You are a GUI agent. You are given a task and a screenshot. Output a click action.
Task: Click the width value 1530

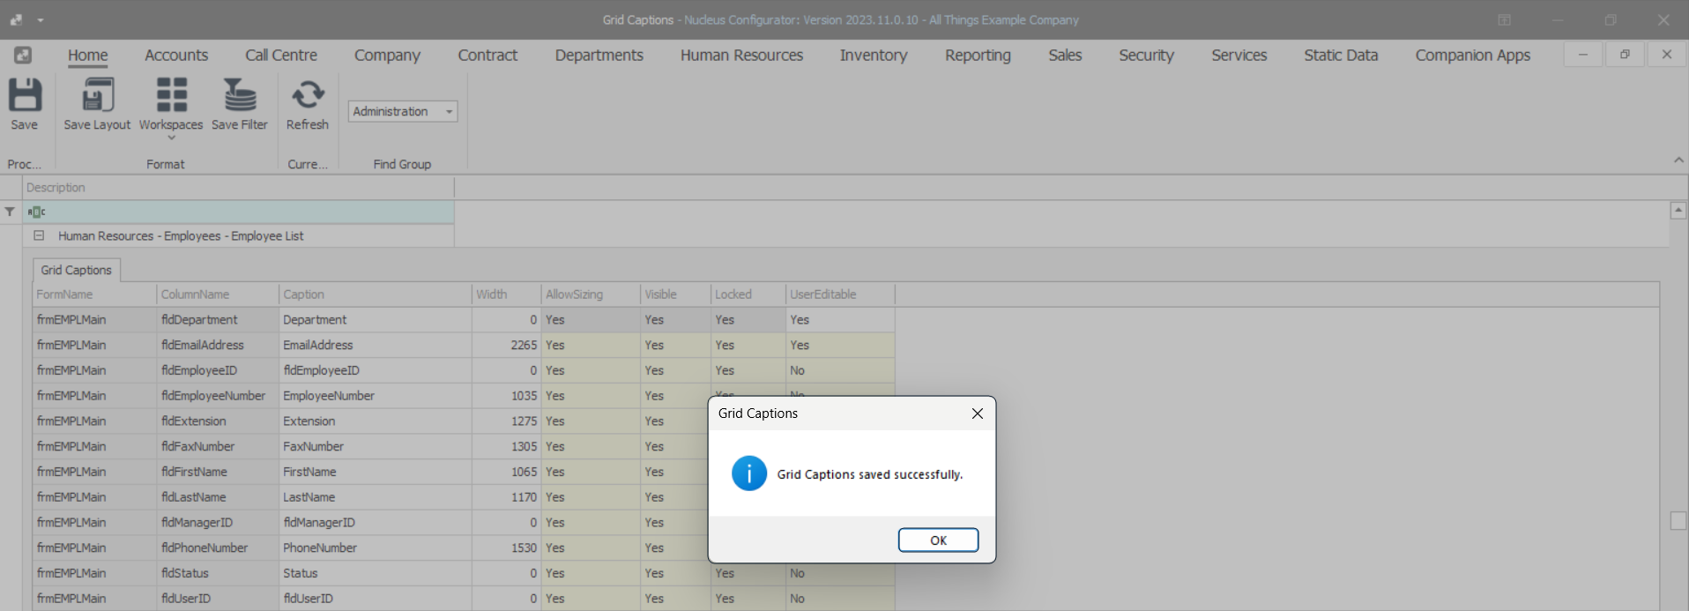(x=507, y=548)
